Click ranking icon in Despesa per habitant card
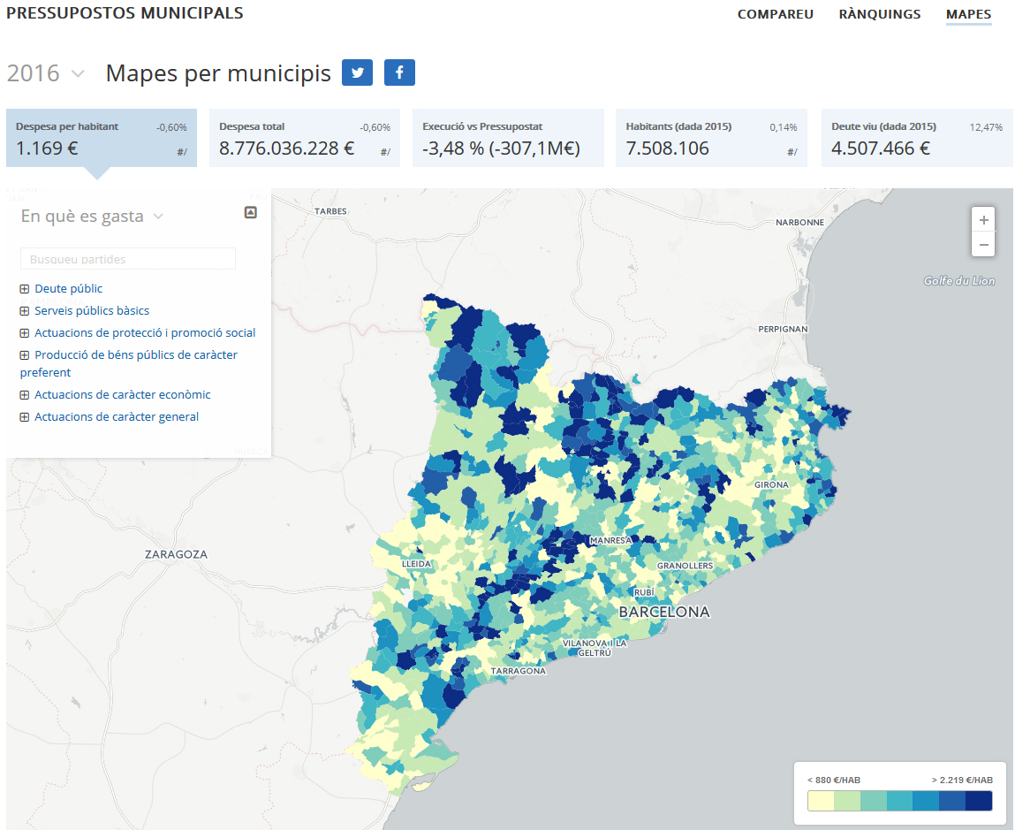Viewport: 1015px width, 830px height. pos(181,152)
